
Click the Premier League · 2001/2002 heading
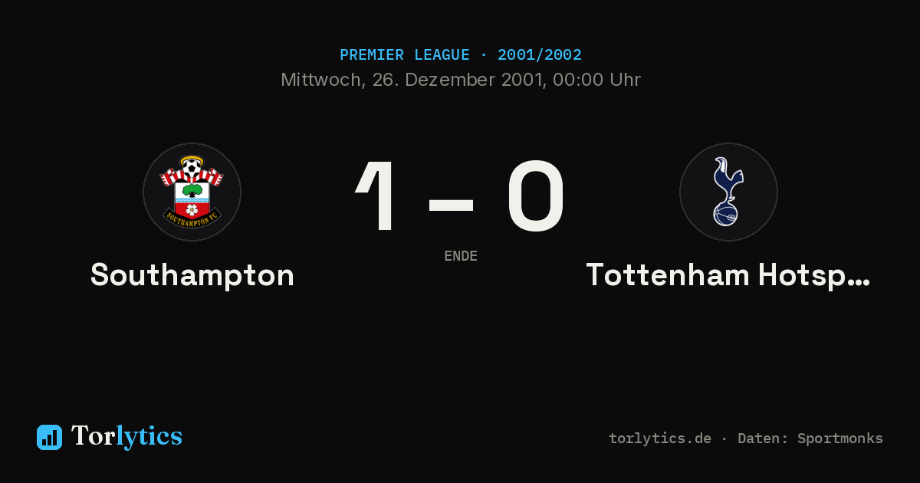[x=461, y=55]
